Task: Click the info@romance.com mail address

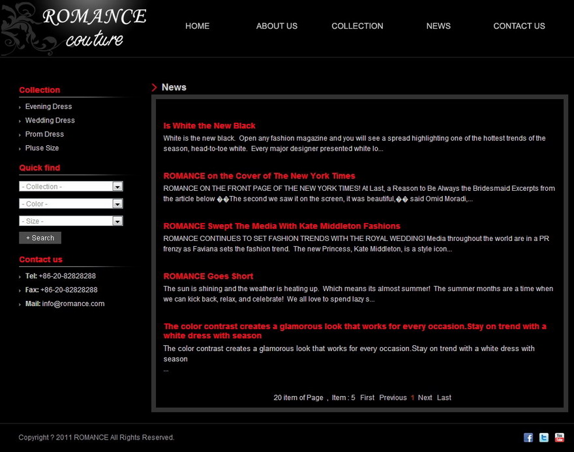Action: point(73,304)
